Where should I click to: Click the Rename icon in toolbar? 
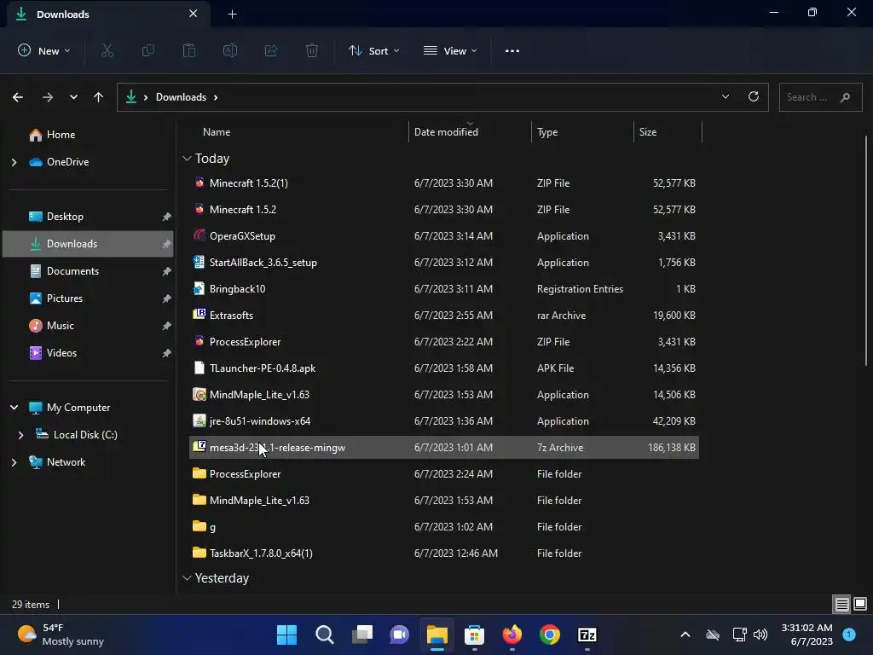pos(230,50)
